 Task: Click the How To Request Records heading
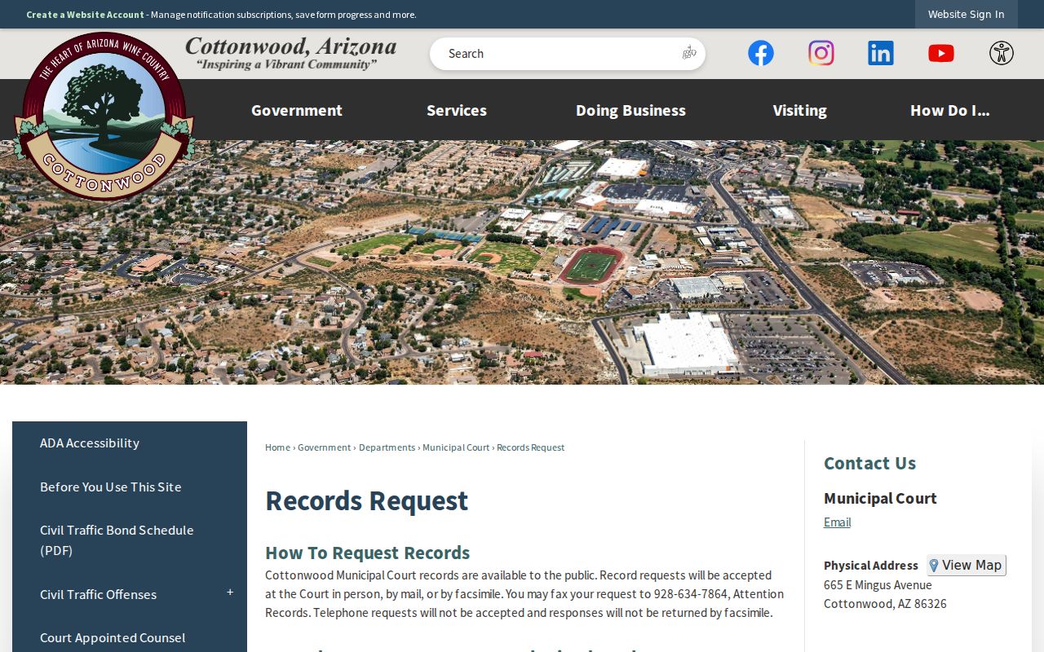click(x=367, y=553)
